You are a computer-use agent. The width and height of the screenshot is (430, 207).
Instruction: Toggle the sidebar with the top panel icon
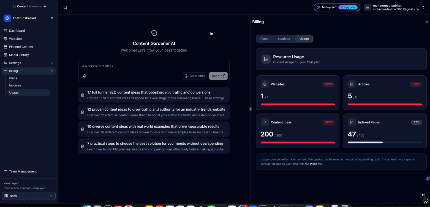[65, 7]
